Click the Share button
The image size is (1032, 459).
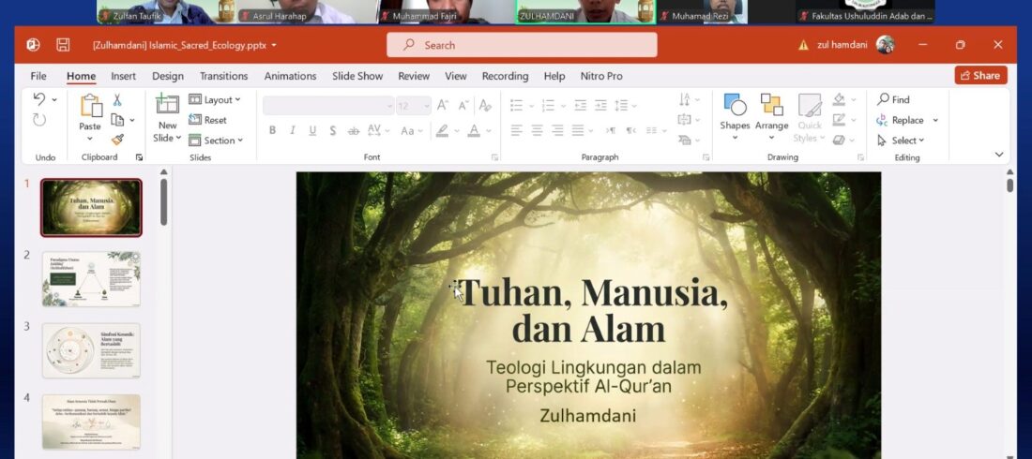[980, 76]
